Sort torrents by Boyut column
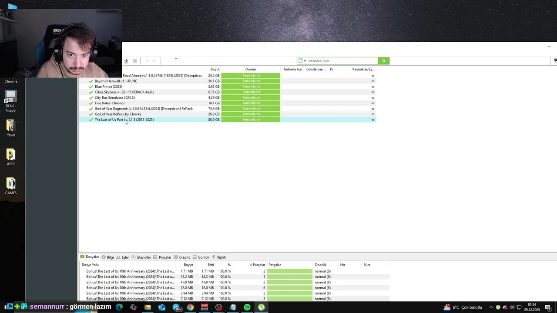The height and width of the screenshot is (313, 557). [215, 69]
